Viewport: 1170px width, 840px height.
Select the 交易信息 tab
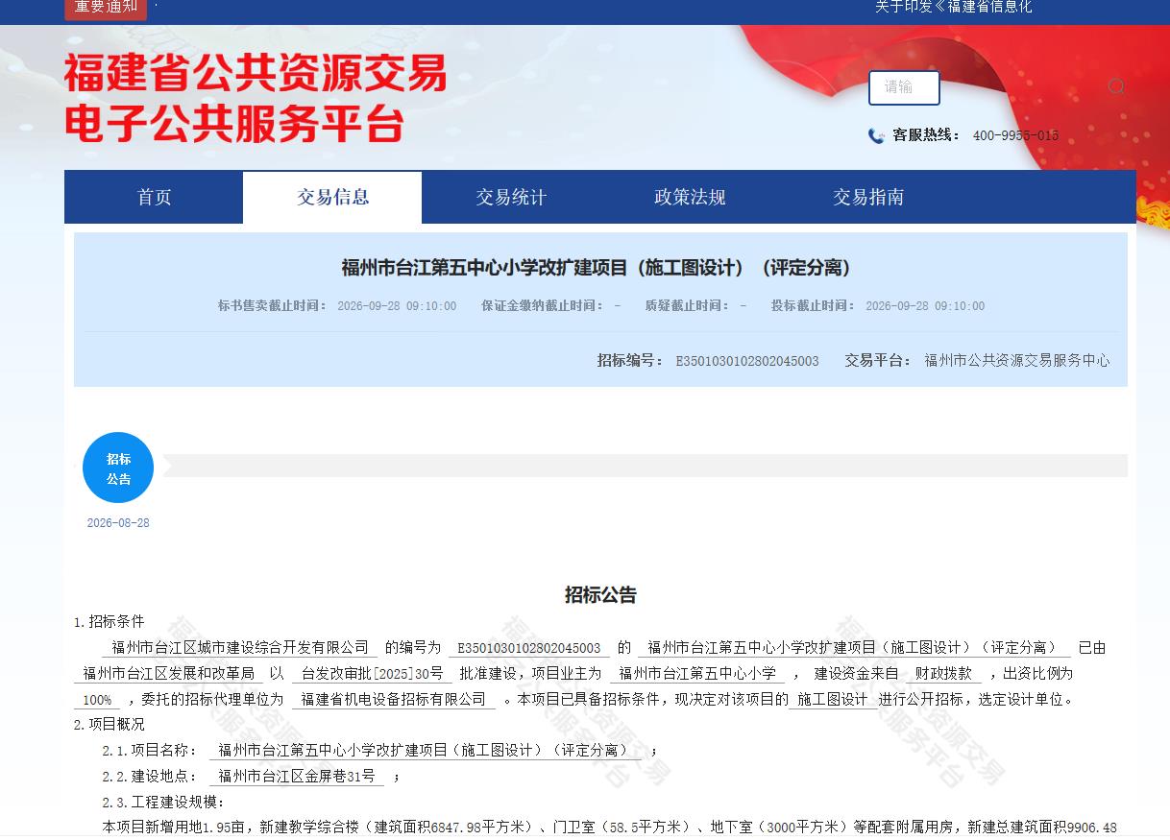point(332,197)
